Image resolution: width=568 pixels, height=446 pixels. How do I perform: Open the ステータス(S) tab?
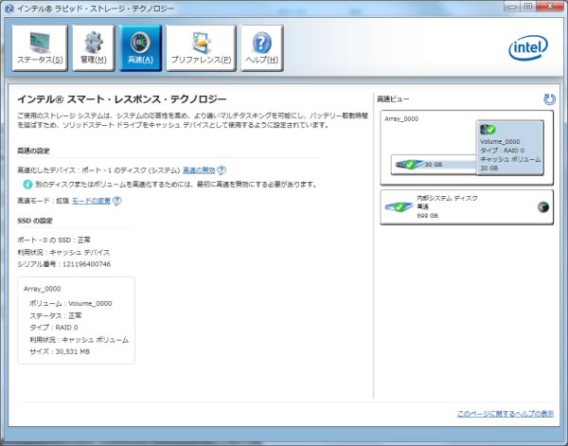click(x=40, y=48)
